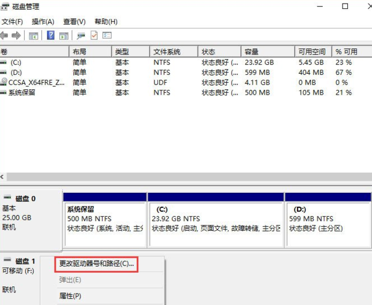Click the 23.92 GB capacity cell
The image size is (372, 305).
(x=259, y=62)
